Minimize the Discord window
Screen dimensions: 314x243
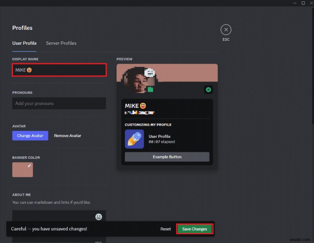295,3
